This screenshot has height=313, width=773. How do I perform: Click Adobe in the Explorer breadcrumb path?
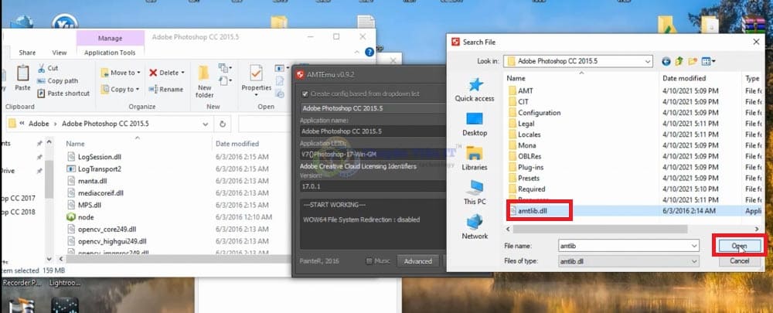[39, 124]
